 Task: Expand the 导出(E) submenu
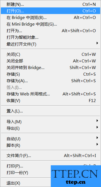pyautogui.click(x=50, y=128)
